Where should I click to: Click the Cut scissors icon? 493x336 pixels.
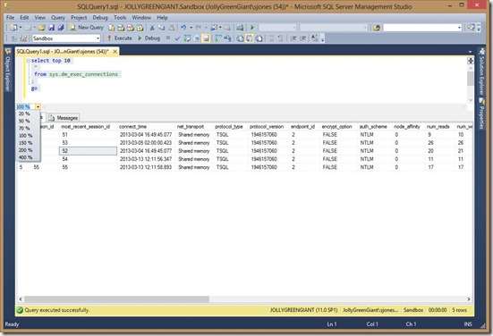click(x=152, y=28)
